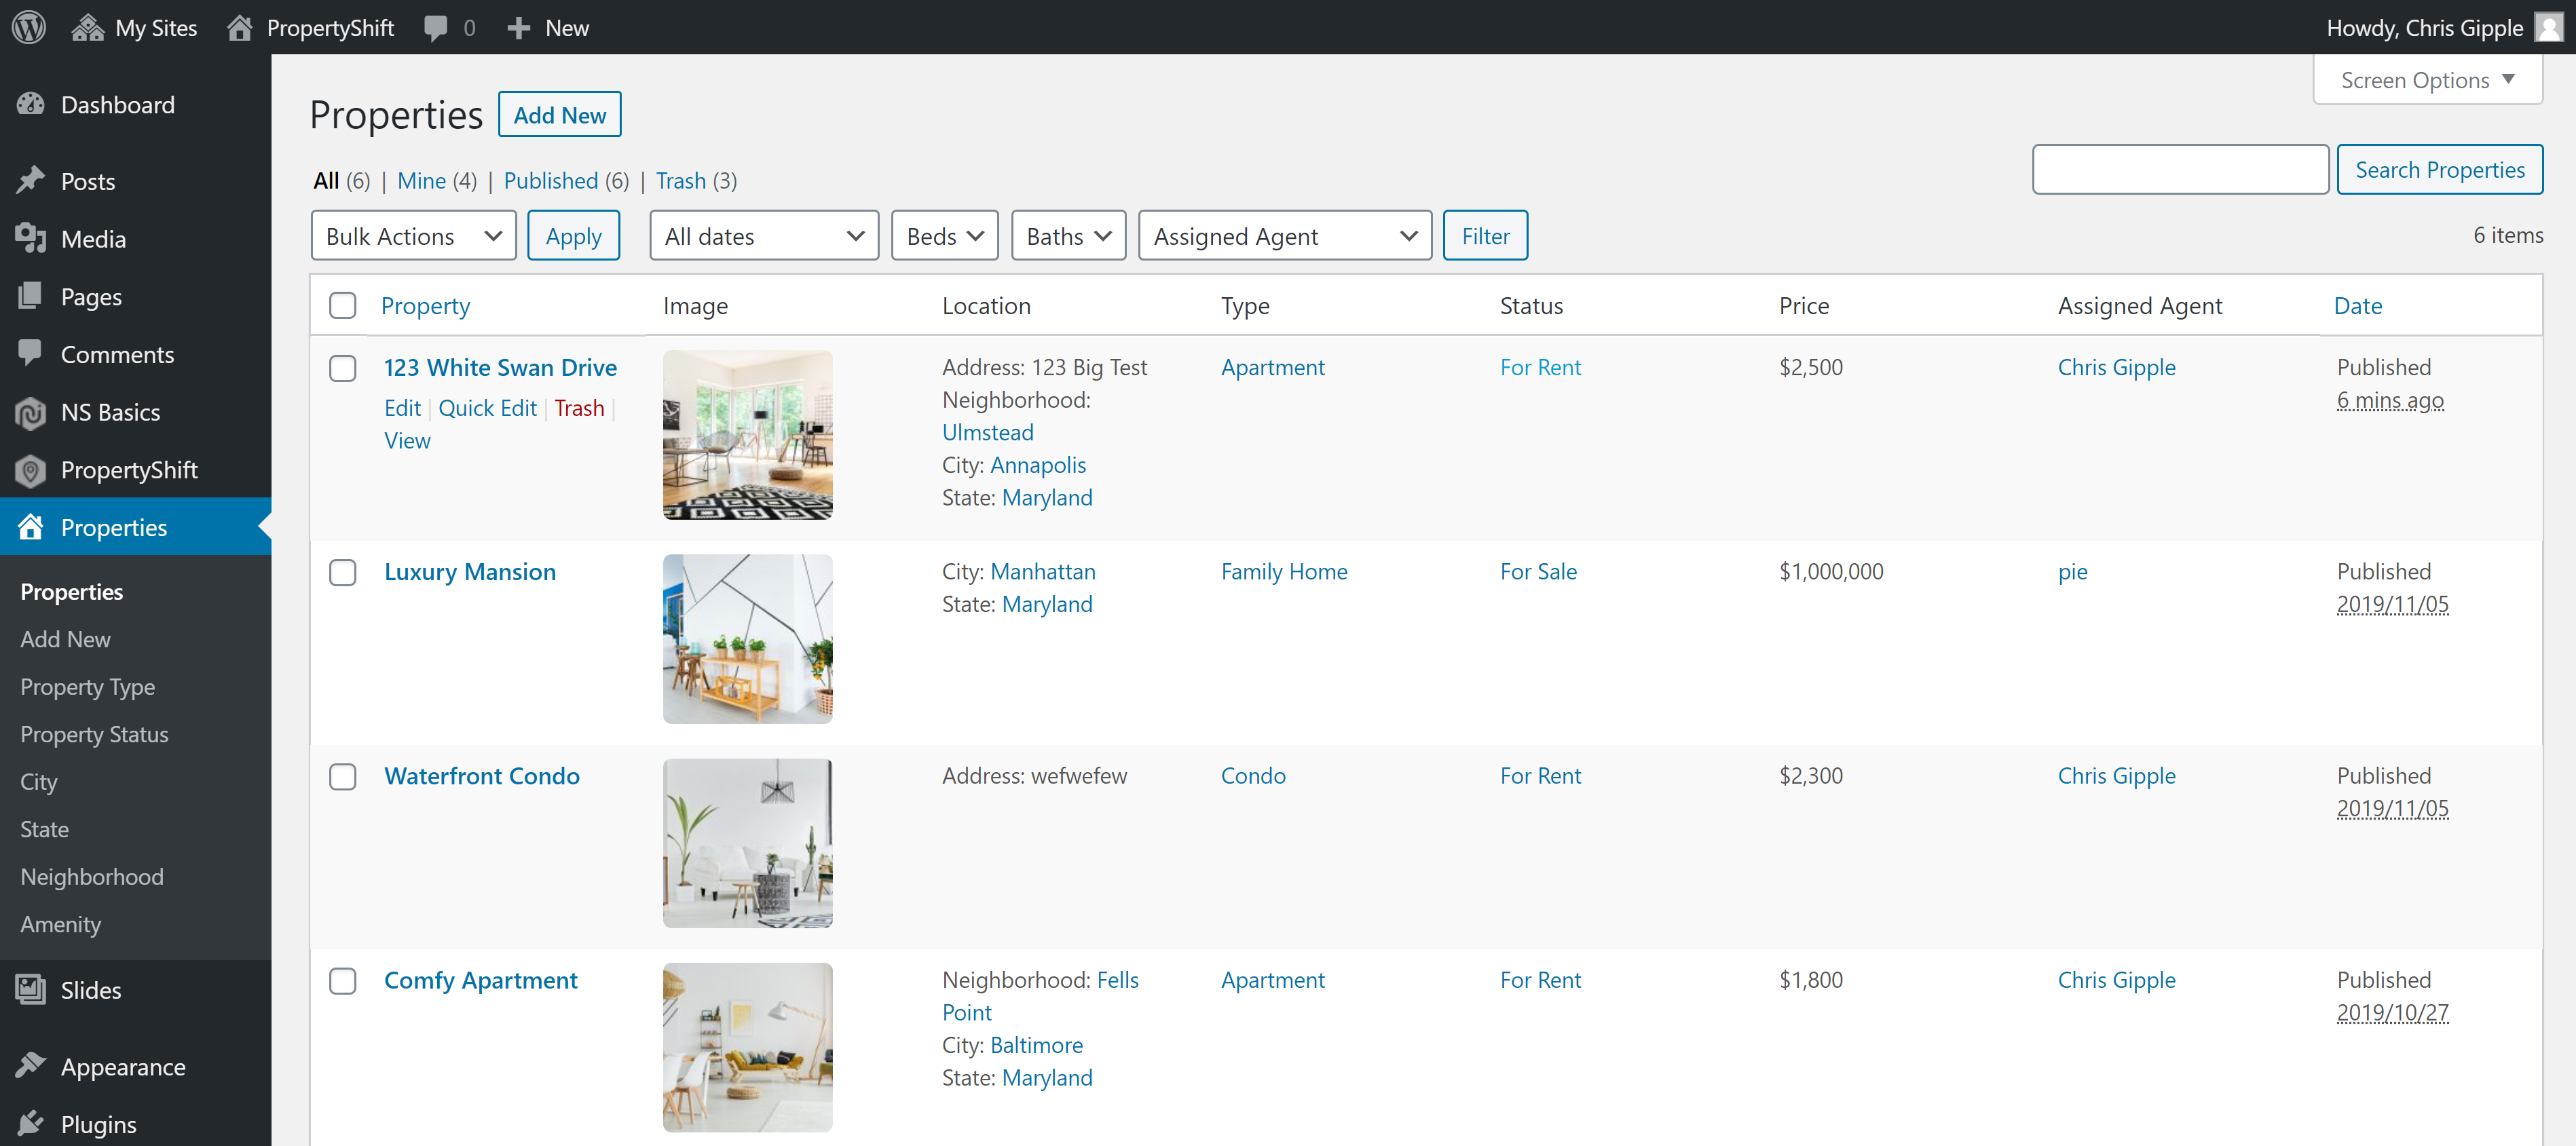Click View link under 123 White Swan Drive
This screenshot has width=2576, height=1146.
click(x=407, y=440)
